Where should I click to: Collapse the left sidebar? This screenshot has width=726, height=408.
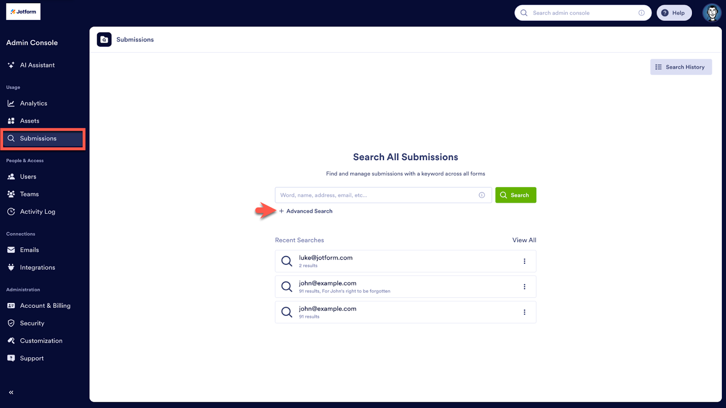point(10,392)
